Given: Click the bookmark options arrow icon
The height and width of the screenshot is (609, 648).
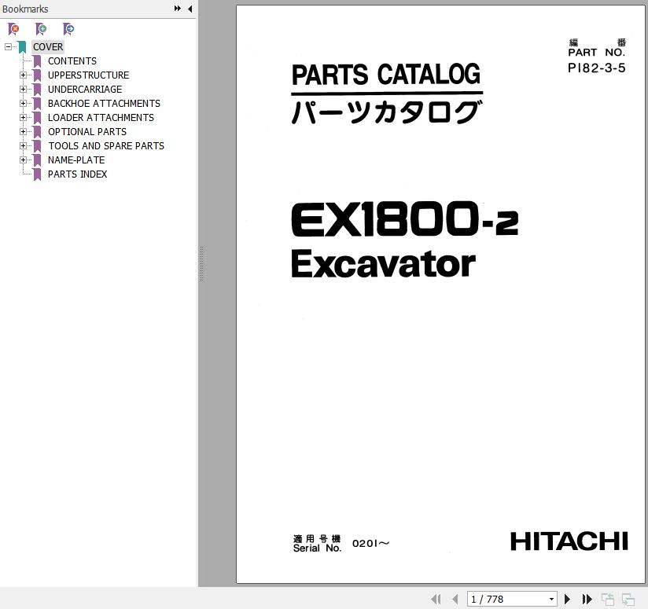Looking at the screenshot, I should (68, 29).
